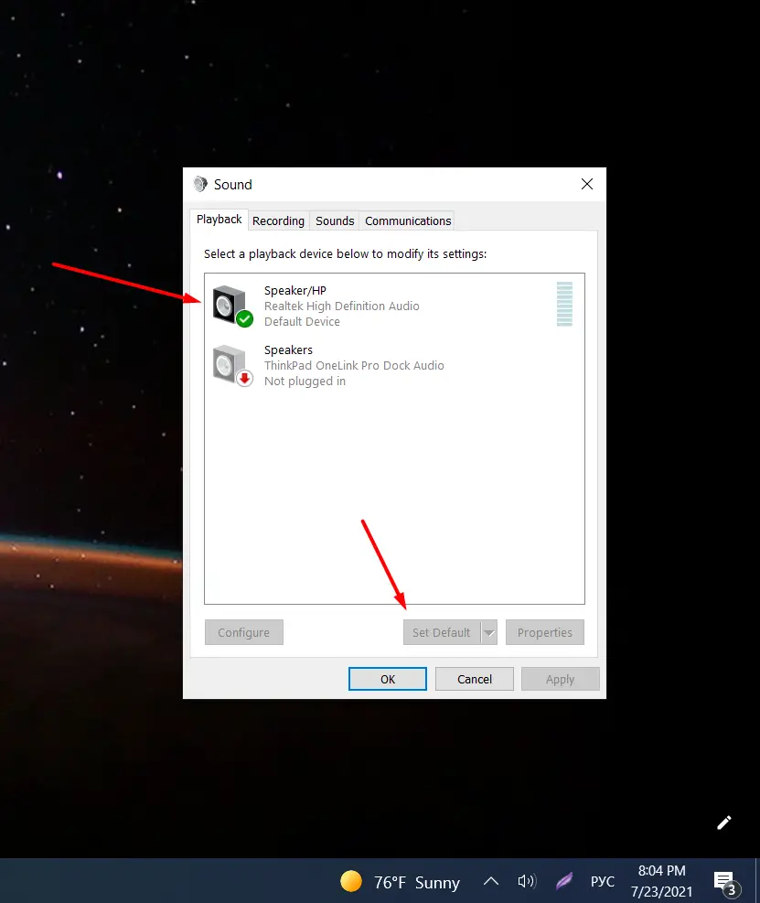Open the Communications tab

point(408,221)
